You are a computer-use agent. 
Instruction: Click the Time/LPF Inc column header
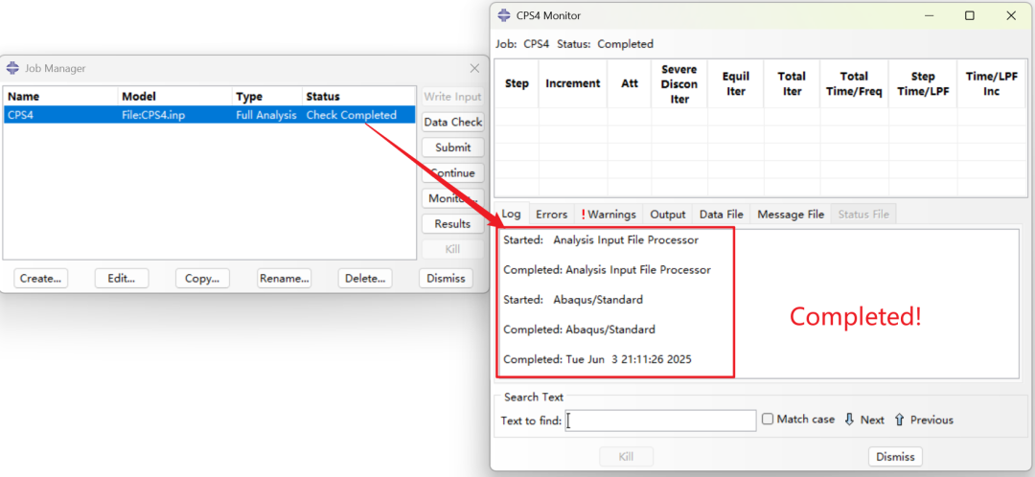click(x=991, y=83)
